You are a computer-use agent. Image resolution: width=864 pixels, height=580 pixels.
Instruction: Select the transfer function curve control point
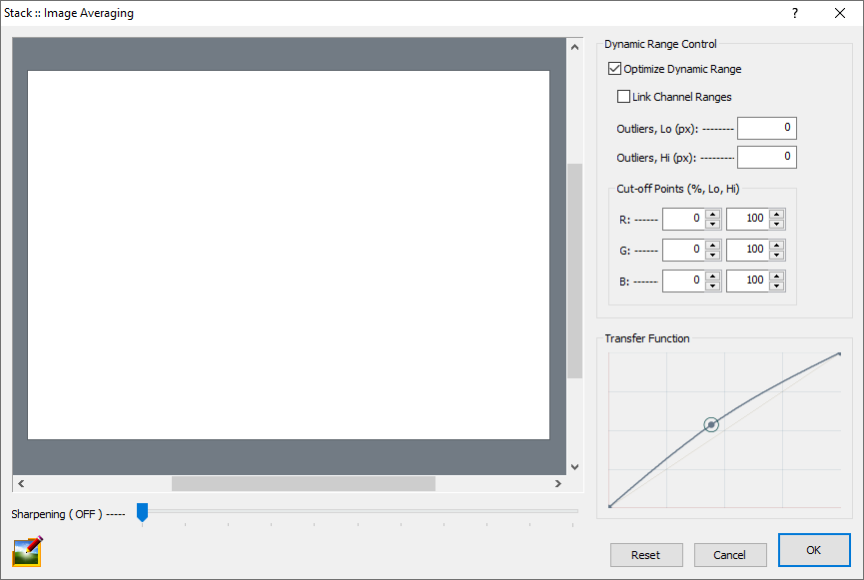click(x=711, y=424)
